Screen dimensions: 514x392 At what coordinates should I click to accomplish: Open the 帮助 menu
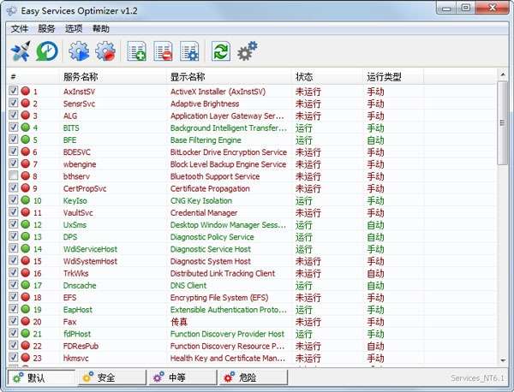coord(101,29)
